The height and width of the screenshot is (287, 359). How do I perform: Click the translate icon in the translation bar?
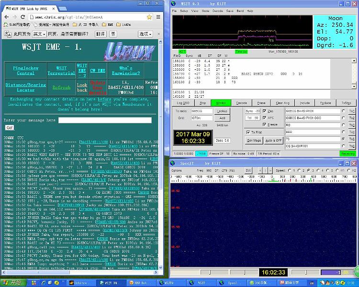(8, 34)
